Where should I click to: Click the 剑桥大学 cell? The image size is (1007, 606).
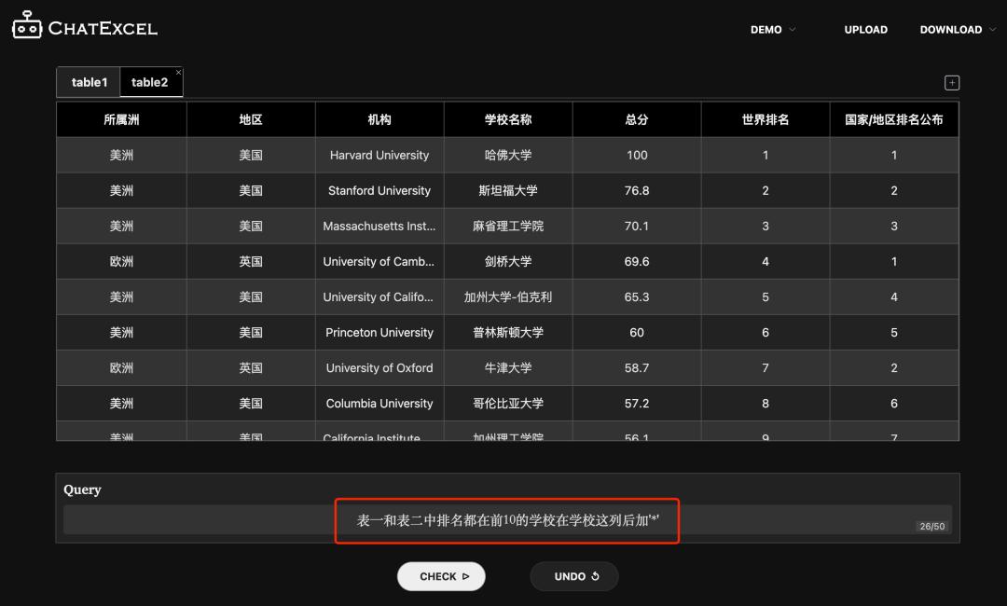[508, 261]
